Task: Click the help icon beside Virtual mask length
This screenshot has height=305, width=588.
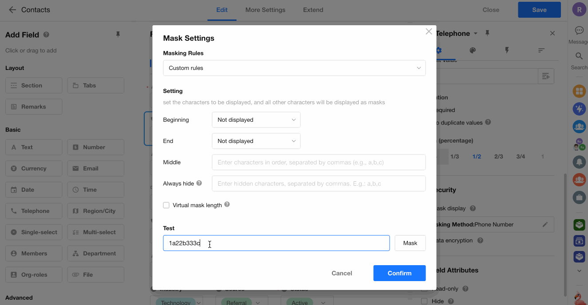Action: click(x=227, y=205)
